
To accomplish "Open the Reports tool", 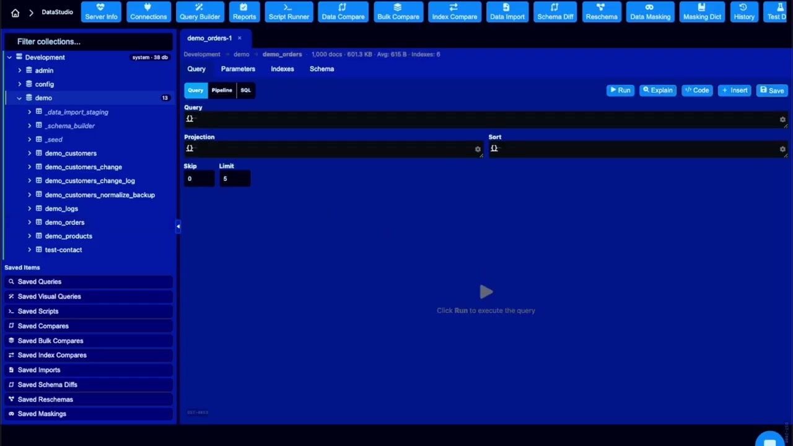I will pos(244,12).
